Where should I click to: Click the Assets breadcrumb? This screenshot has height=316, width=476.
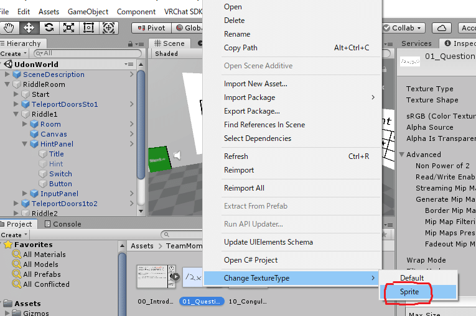coord(142,246)
